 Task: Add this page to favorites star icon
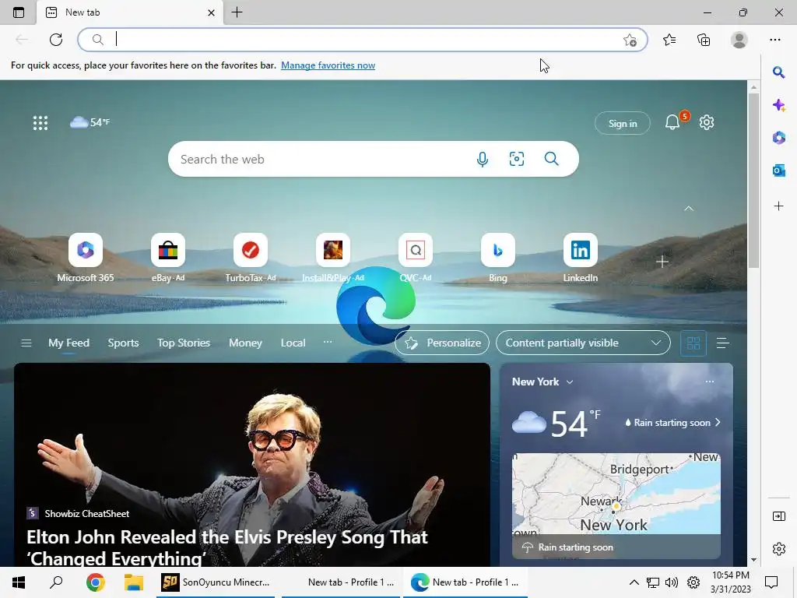[630, 40]
